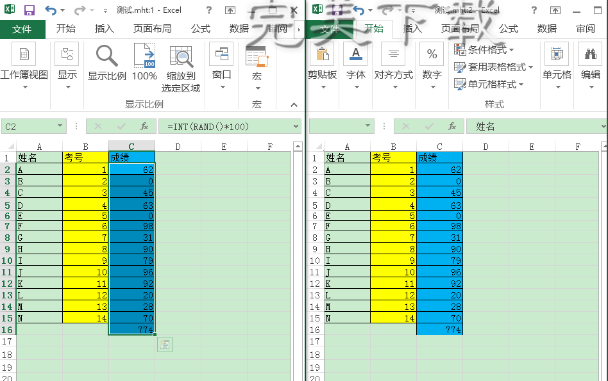Image resolution: width=608 pixels, height=381 pixels.
Task: Open 对齐方式 alignment group
Action: [394, 66]
